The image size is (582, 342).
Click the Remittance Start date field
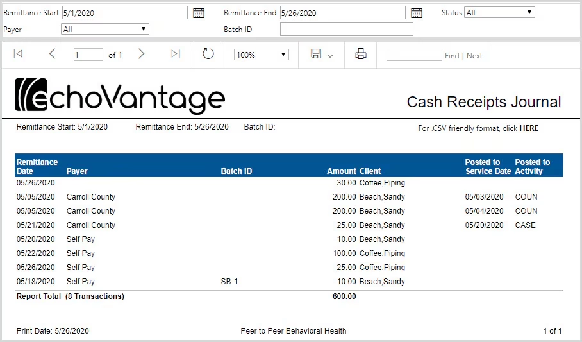125,13
